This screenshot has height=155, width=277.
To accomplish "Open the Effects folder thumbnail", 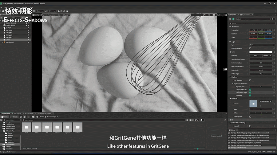I will pyautogui.click(x=37, y=127).
